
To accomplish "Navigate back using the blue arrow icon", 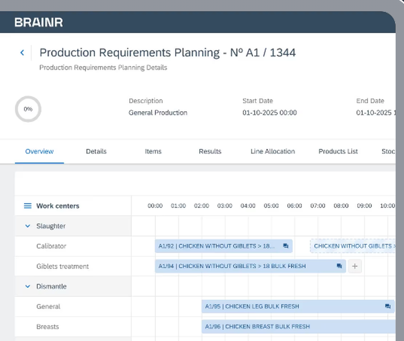I will coord(23,53).
